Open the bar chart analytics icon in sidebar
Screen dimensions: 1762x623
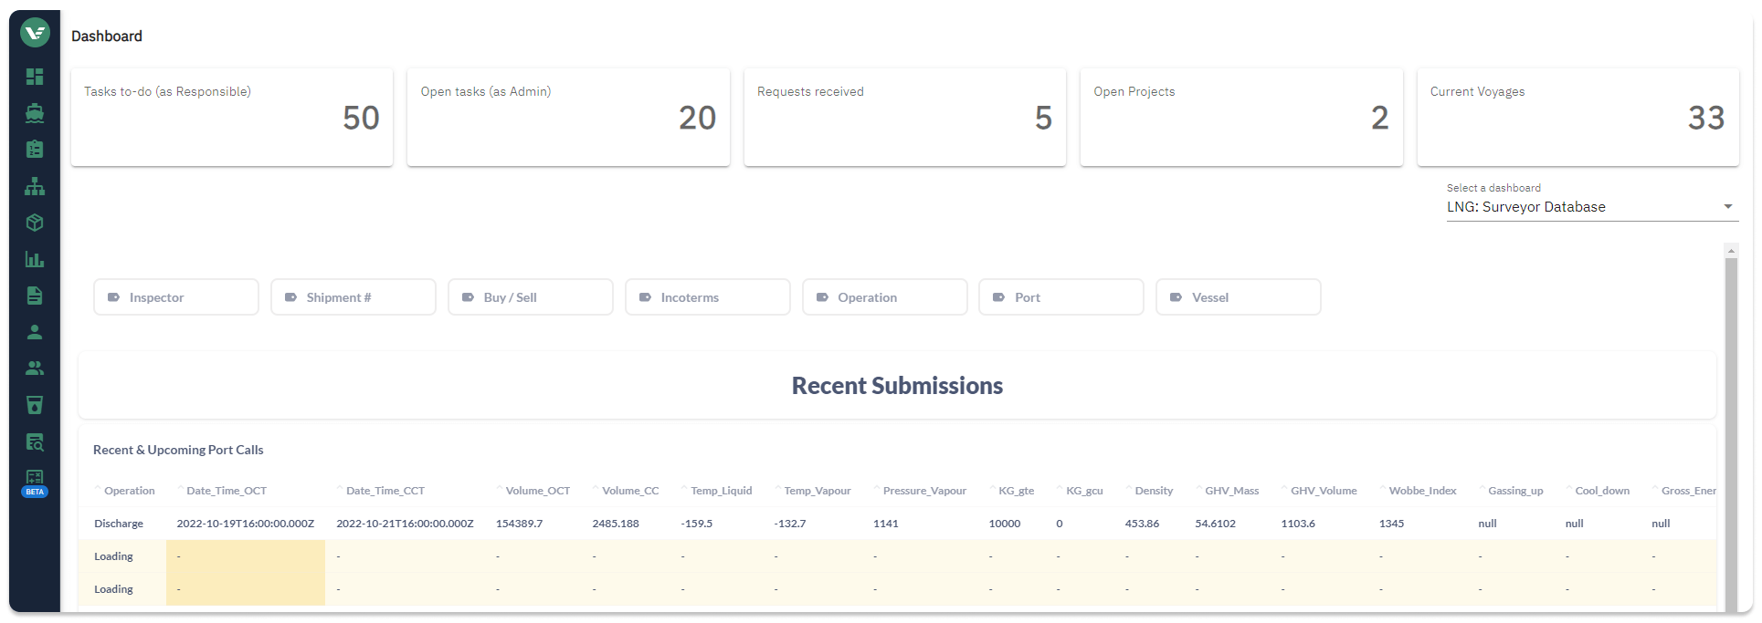coord(35,259)
